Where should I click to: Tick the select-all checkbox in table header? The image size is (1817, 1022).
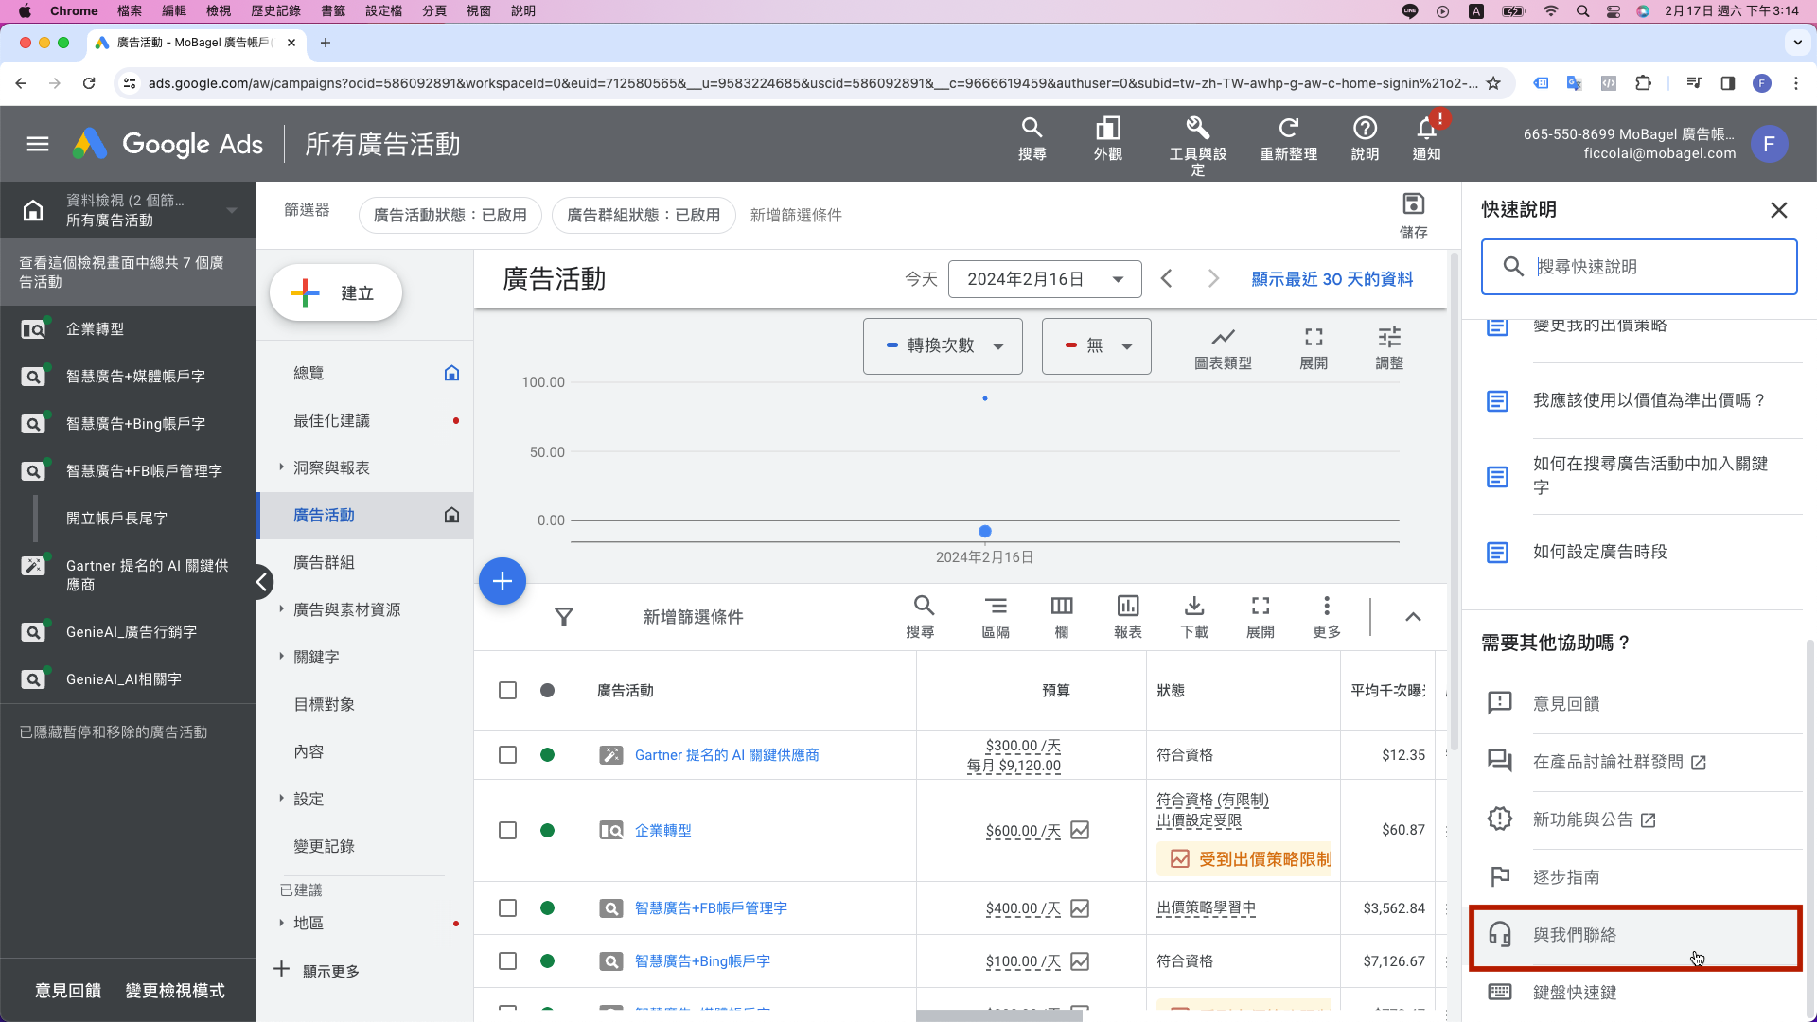[x=508, y=691]
